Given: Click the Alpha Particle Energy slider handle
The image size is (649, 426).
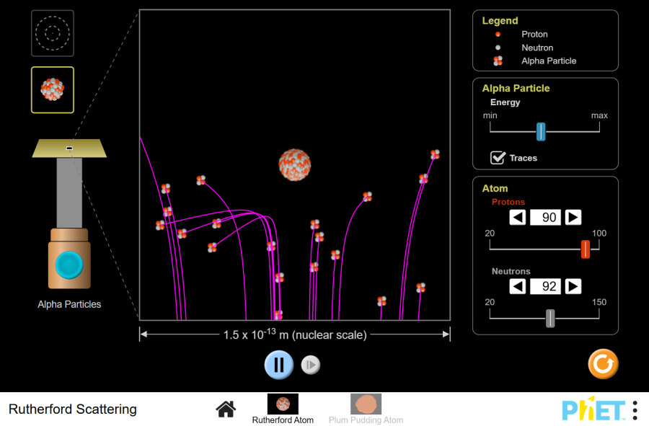Looking at the screenshot, I should [542, 132].
